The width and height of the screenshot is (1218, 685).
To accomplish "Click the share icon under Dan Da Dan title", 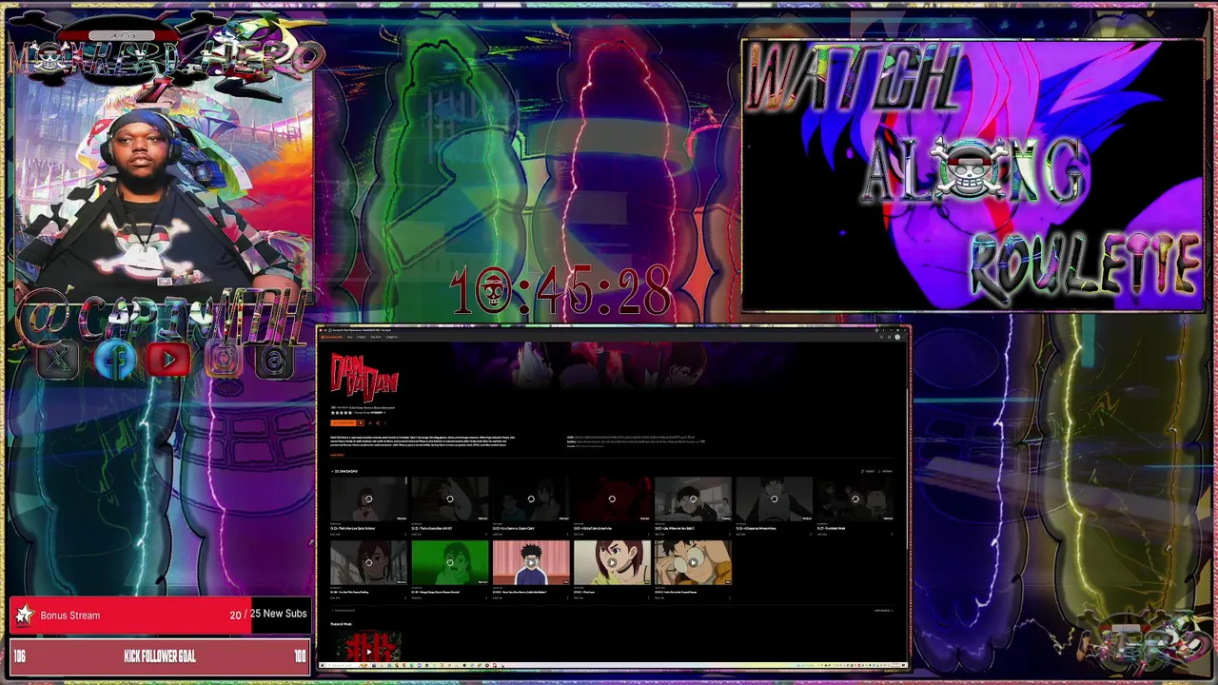I will click(x=378, y=422).
